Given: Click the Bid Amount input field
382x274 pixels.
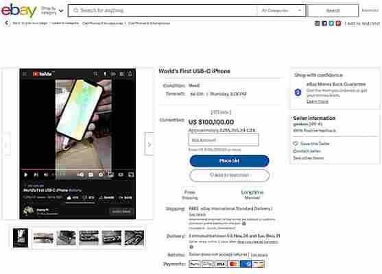Looking at the screenshot, I should [223, 140].
